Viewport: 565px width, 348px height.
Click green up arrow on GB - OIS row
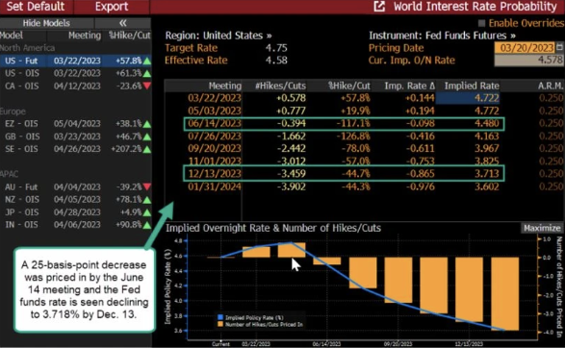coord(147,137)
